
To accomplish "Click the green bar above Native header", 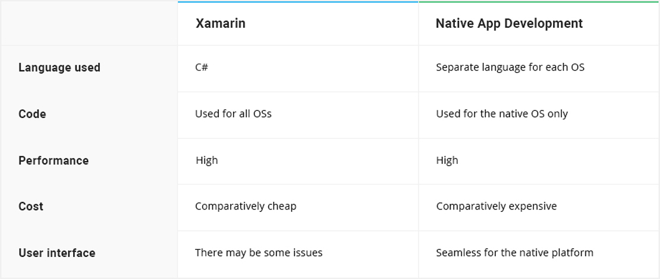I will (539, 2).
